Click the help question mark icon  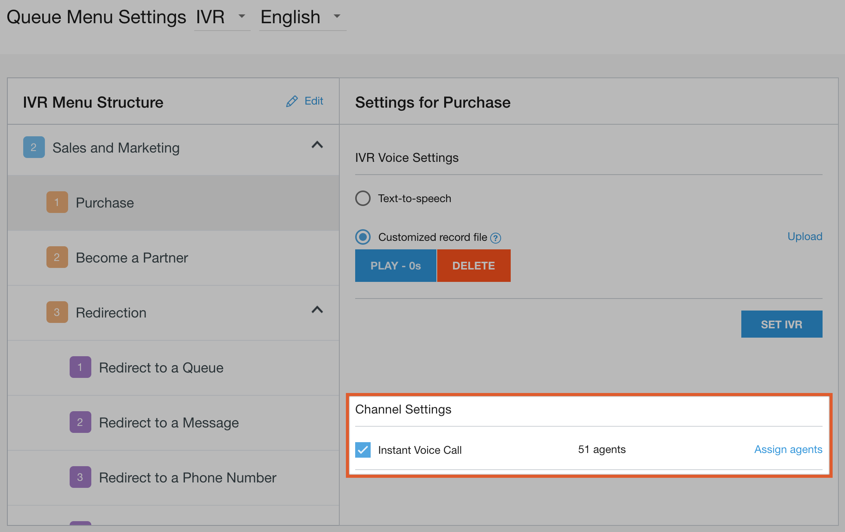point(495,238)
